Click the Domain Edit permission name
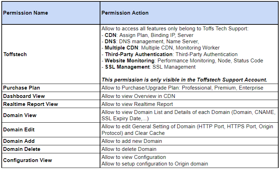This screenshot has height=169, width=280. [19, 130]
